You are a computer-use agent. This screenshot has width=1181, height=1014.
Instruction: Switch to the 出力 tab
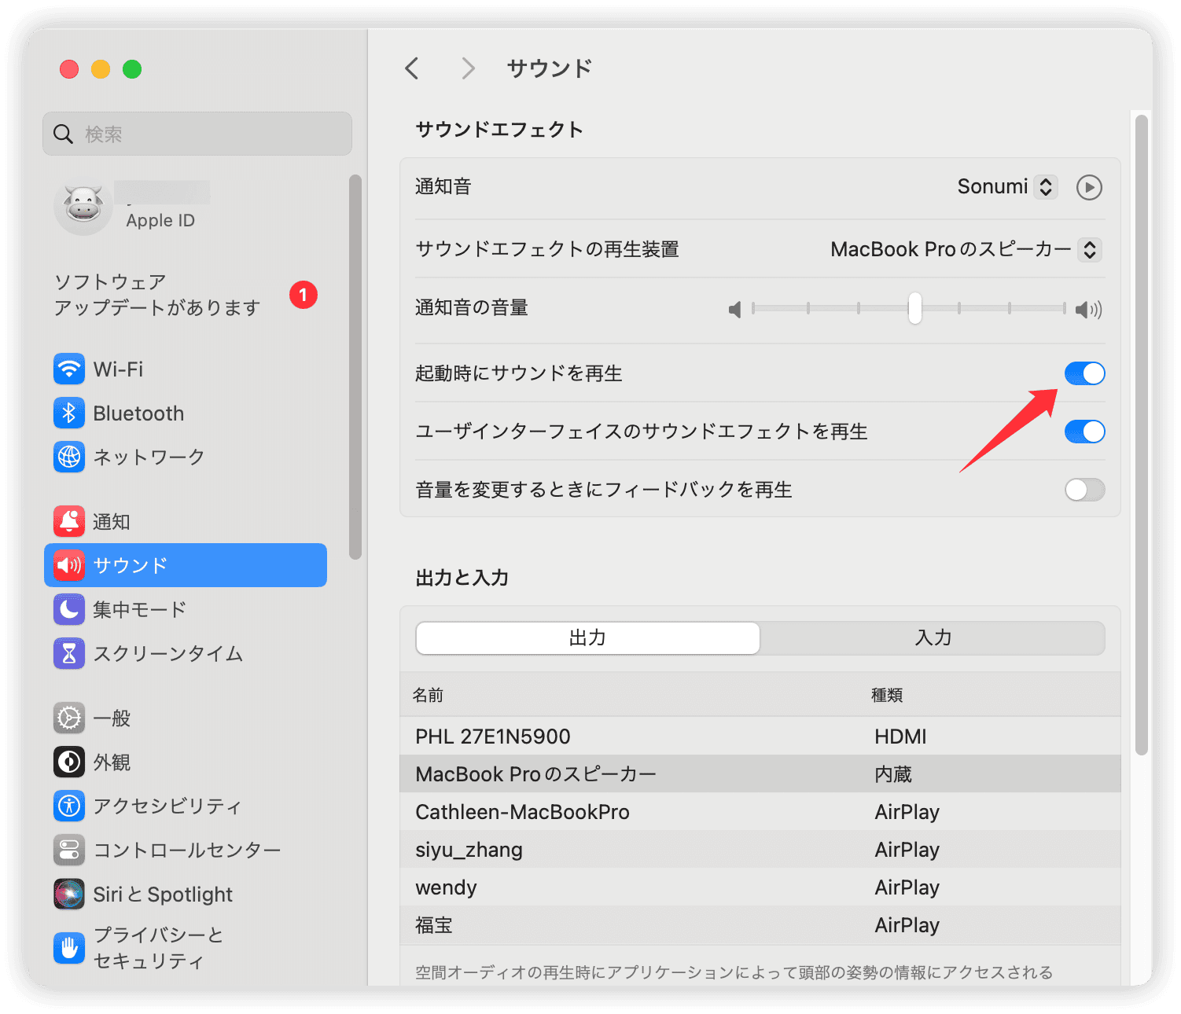pyautogui.click(x=587, y=637)
